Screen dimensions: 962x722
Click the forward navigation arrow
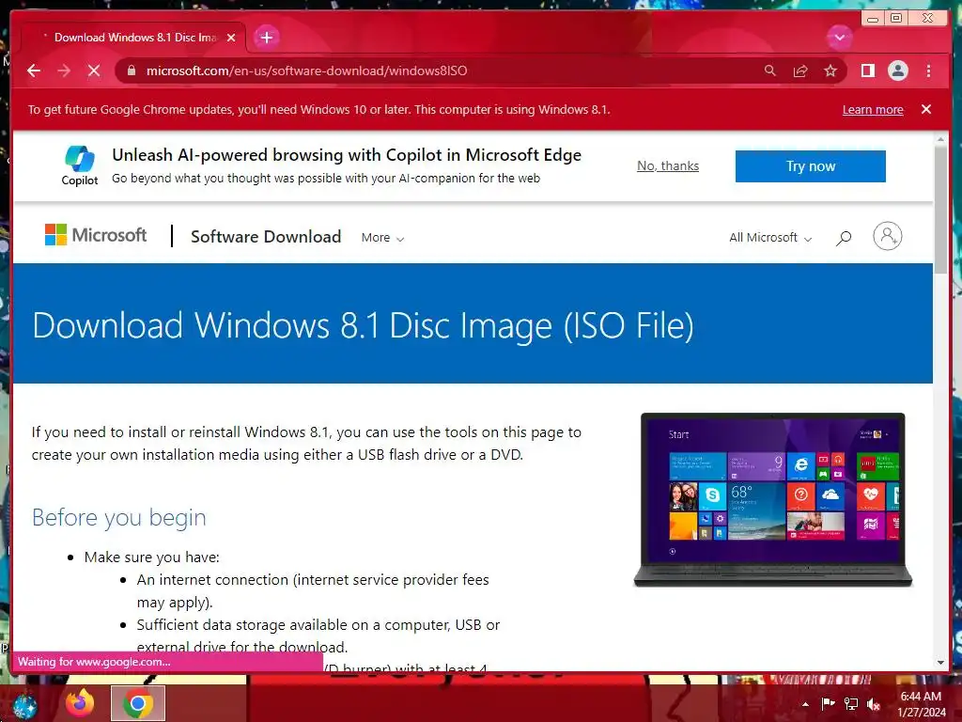[x=64, y=71]
